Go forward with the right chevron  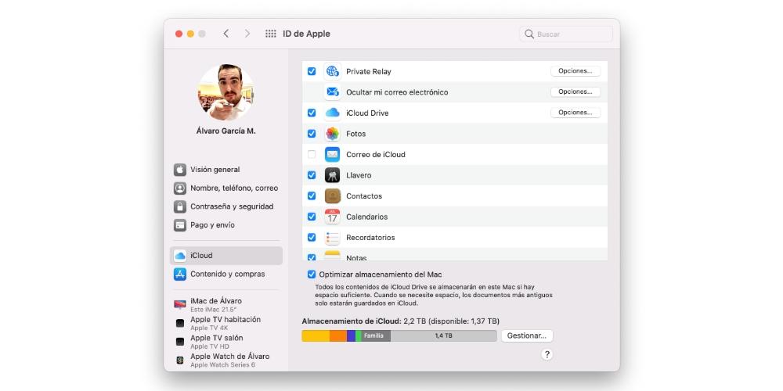247,34
